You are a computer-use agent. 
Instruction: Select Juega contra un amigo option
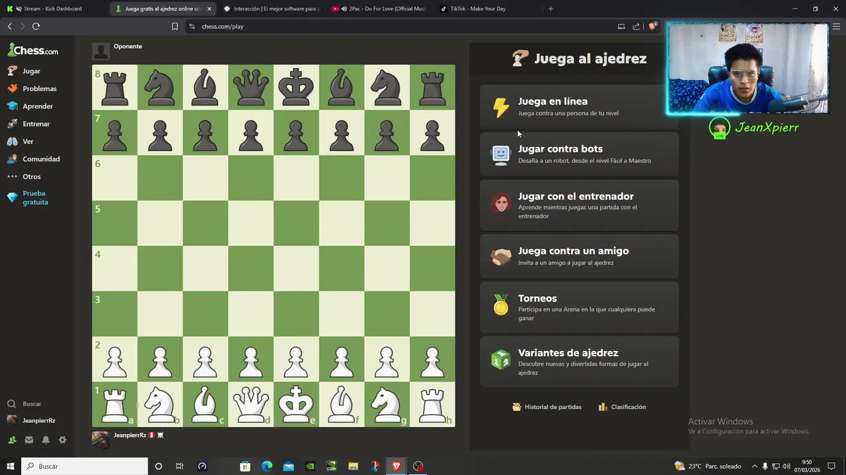[579, 256]
